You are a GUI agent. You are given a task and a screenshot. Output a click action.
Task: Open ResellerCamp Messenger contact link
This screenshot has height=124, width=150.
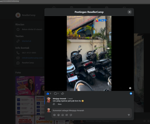(28, 63)
